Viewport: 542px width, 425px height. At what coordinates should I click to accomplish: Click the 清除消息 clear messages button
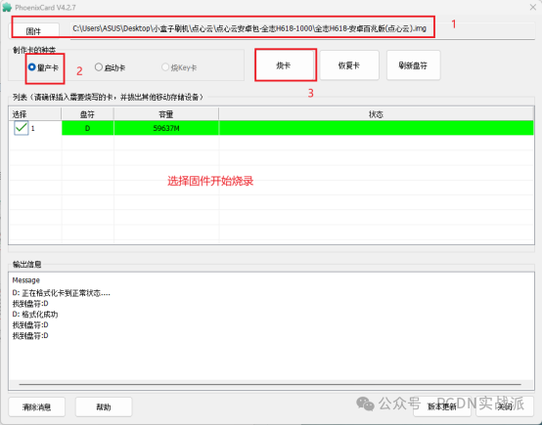[x=36, y=407]
